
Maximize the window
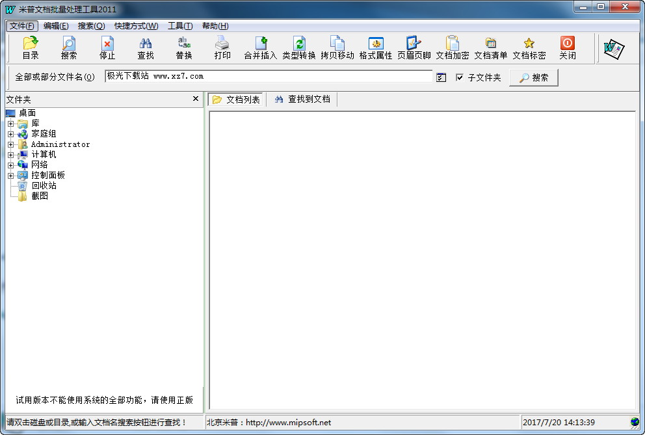[601, 7]
